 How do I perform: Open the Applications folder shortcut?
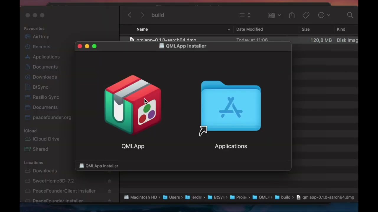point(231,106)
